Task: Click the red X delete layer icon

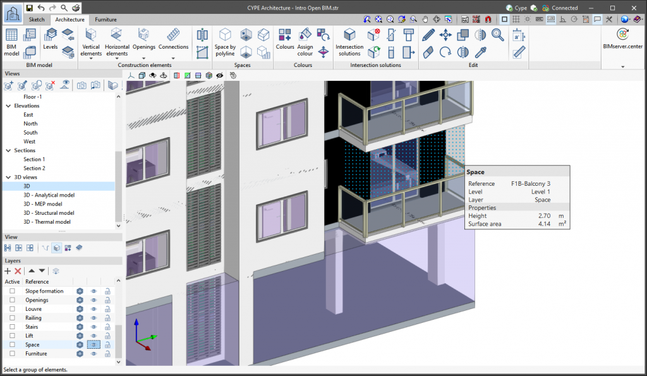Action: pyautogui.click(x=18, y=271)
